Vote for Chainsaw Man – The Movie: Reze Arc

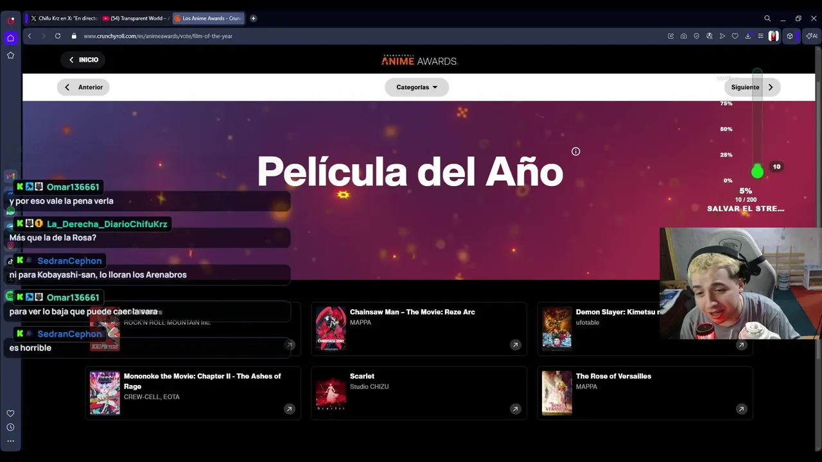click(419, 329)
